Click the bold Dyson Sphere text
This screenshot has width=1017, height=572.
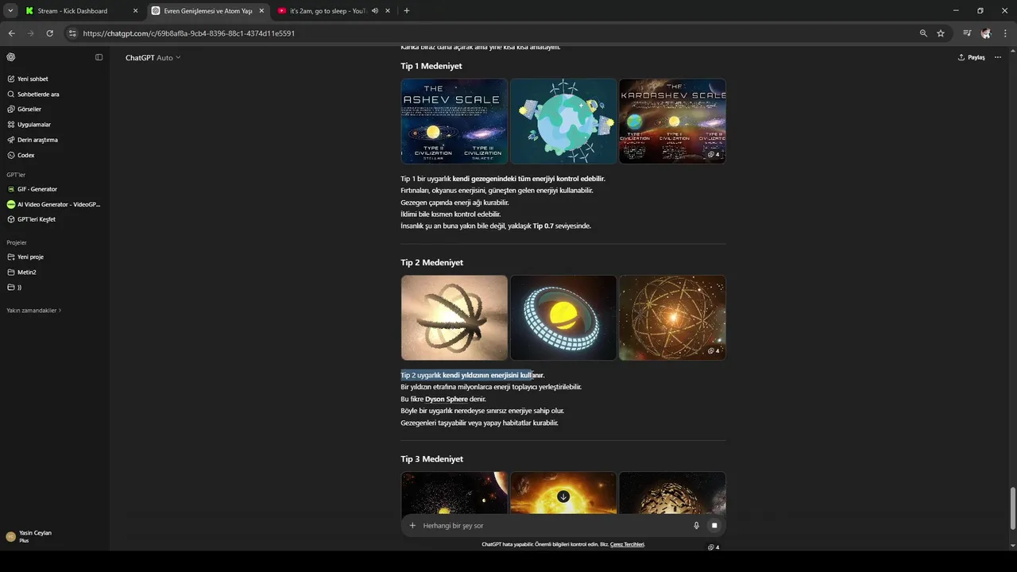447,399
